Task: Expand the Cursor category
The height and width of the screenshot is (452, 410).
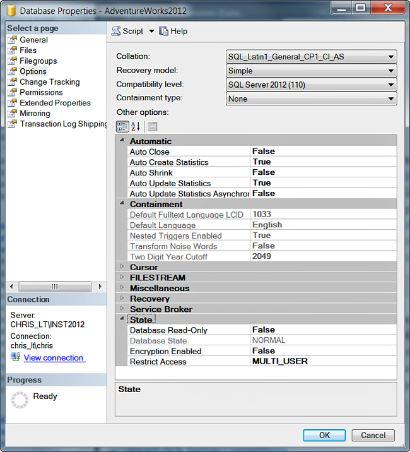Action: [122, 267]
